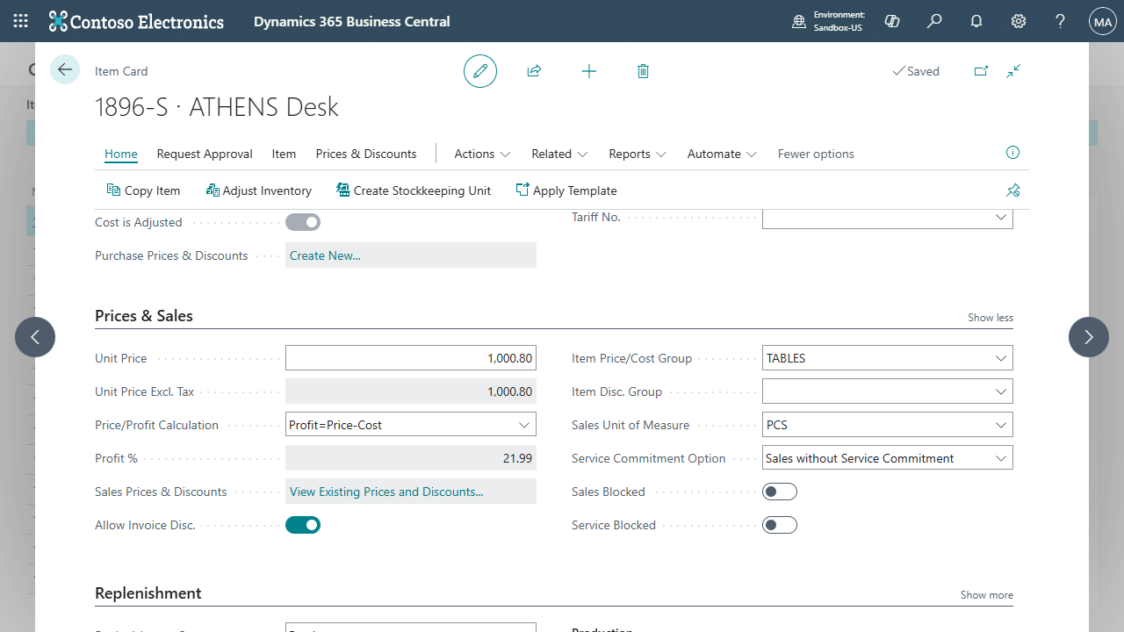
Task: Click the Unit Price Excl. Tax field
Action: [411, 391]
